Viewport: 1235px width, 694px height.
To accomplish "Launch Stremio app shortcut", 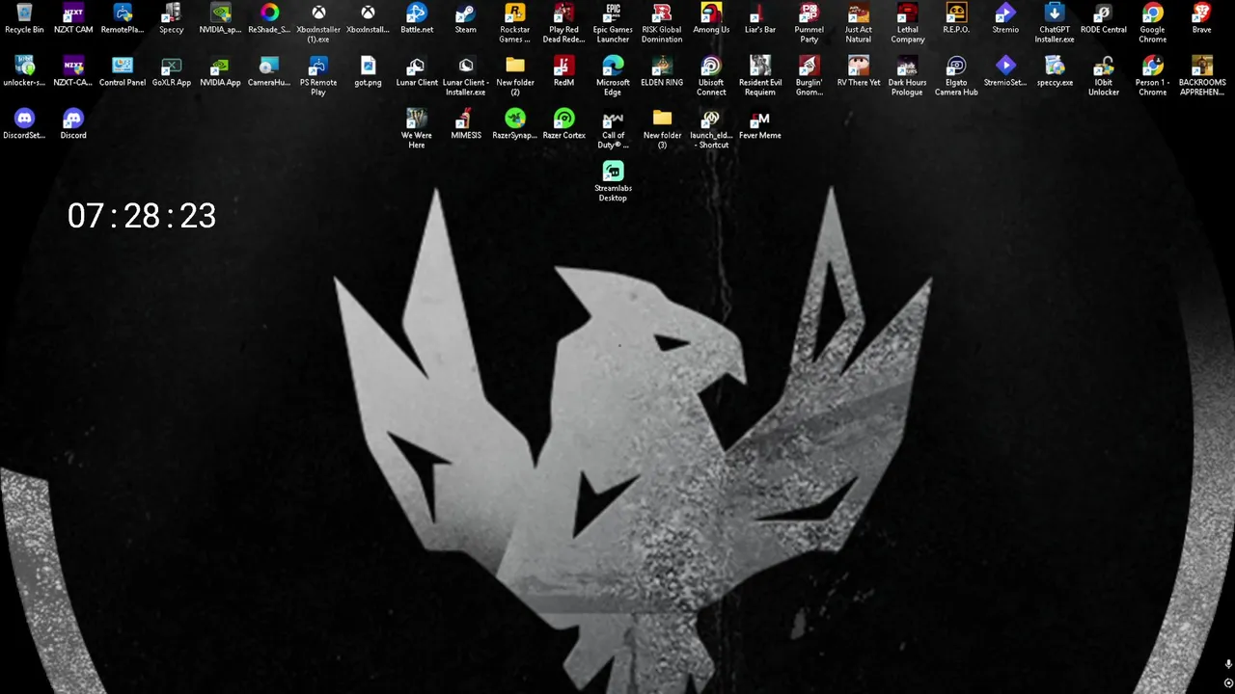I will (x=1005, y=18).
